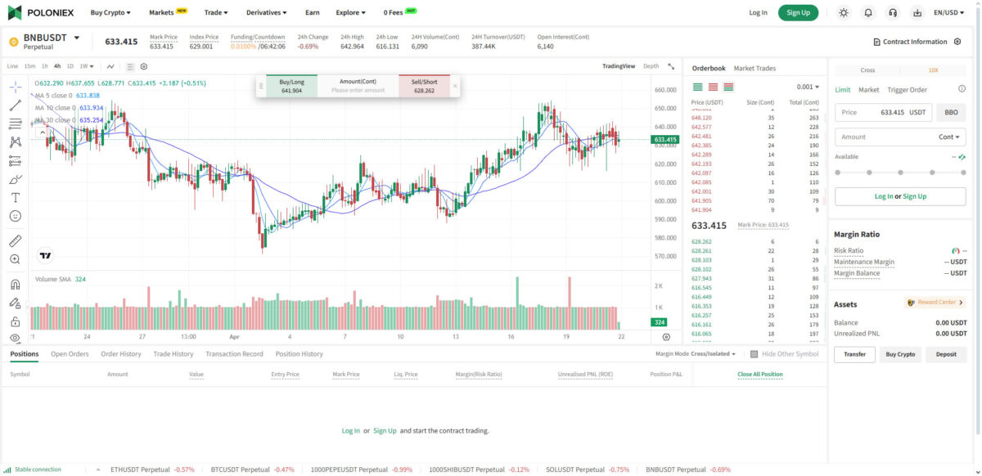Open the Derivatives dropdown menu
The width and height of the screenshot is (982, 476).
pyautogui.click(x=267, y=13)
